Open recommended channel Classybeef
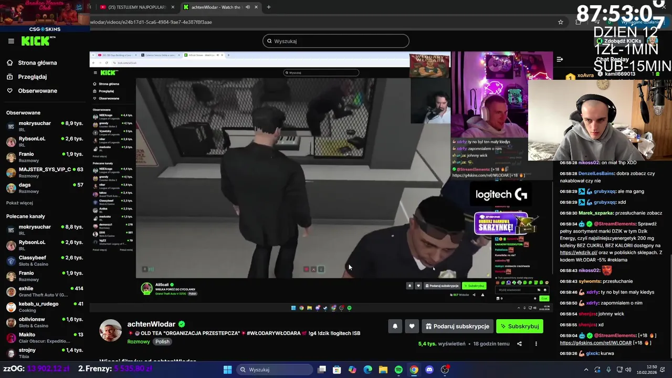 45,260
